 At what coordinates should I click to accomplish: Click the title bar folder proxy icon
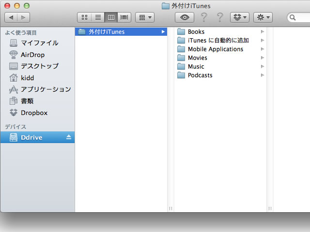(x=166, y=6)
